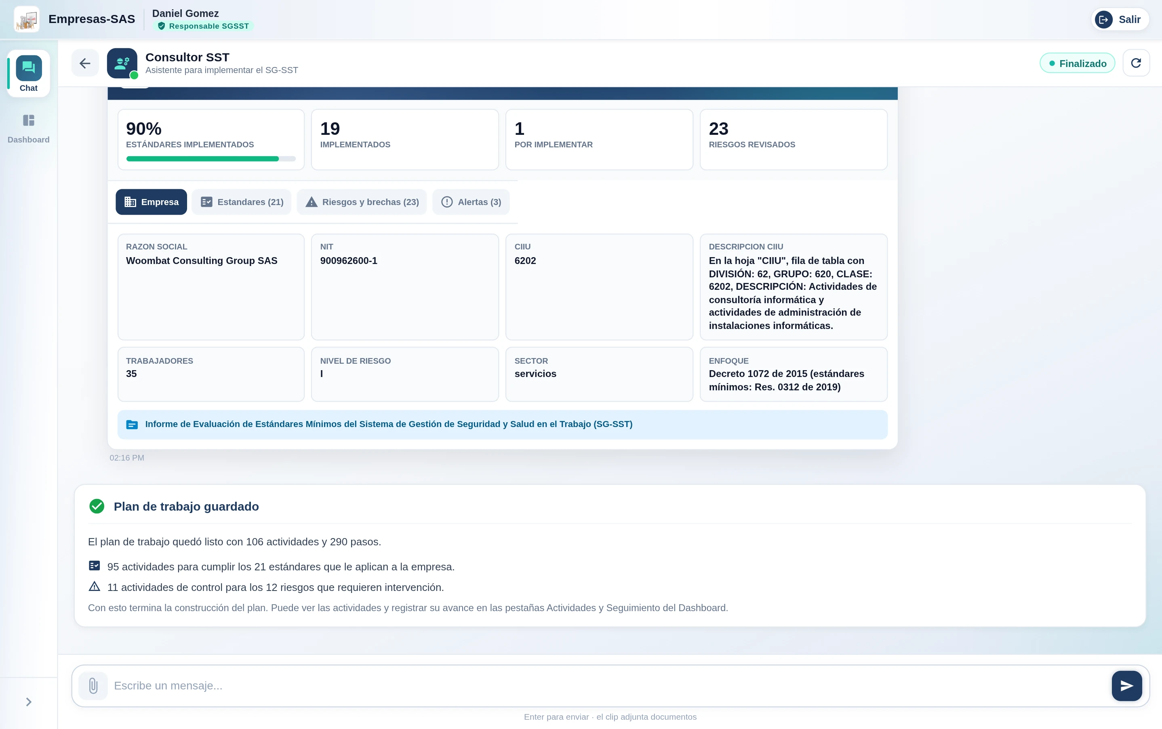Go back using the left arrow button

tap(85, 63)
